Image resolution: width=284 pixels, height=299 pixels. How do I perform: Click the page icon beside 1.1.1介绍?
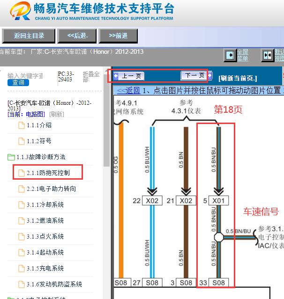(22, 125)
